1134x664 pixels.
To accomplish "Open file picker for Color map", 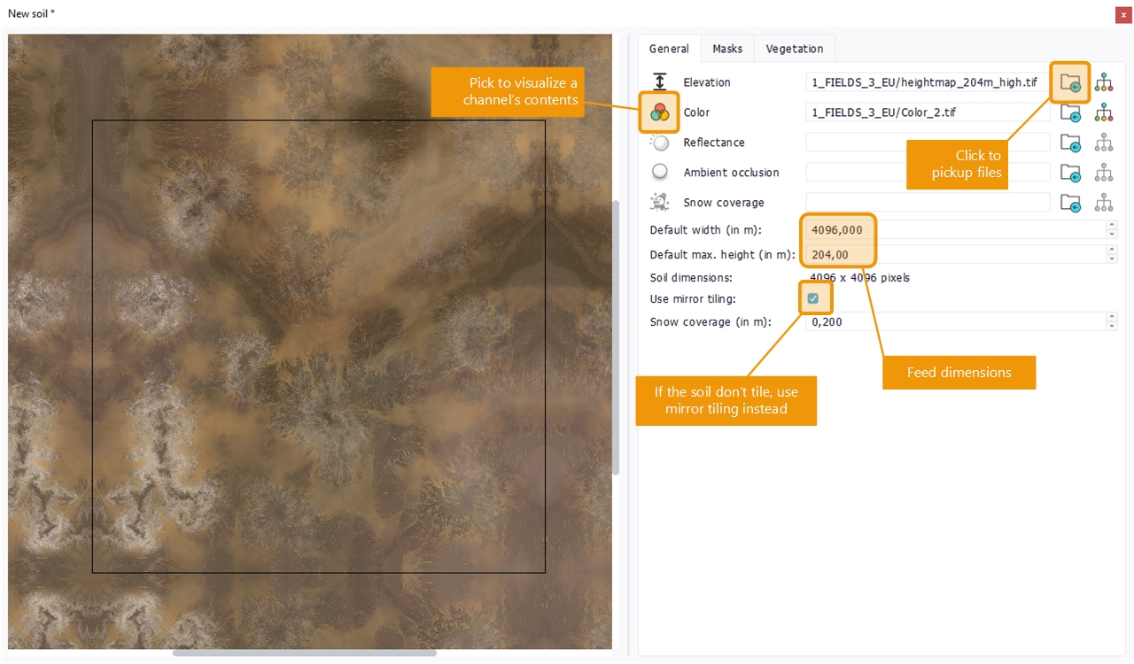I will coord(1070,113).
